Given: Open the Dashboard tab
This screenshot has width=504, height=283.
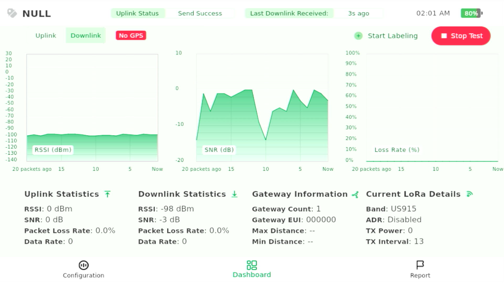Looking at the screenshot, I should click(252, 269).
